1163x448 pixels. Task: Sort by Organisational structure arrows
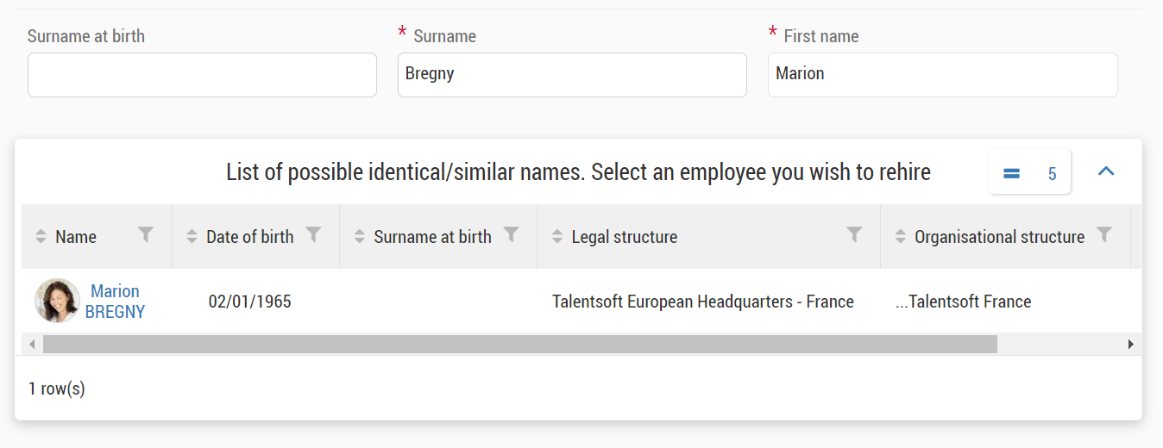point(900,237)
